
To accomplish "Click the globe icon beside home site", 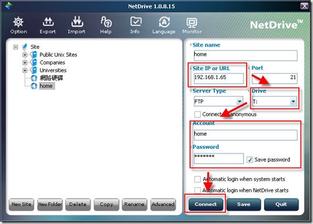I will click(x=34, y=86).
